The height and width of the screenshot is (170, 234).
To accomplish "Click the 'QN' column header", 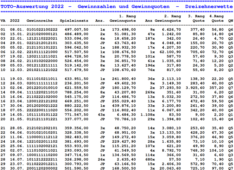I will [231, 21].
